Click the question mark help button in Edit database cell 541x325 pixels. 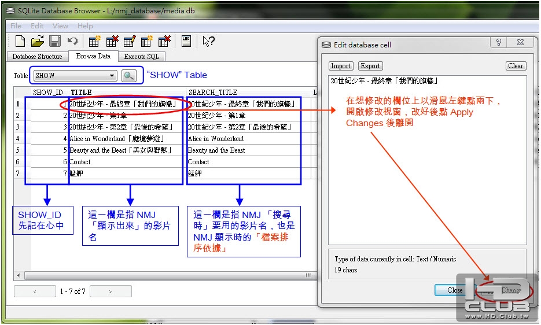(499, 42)
